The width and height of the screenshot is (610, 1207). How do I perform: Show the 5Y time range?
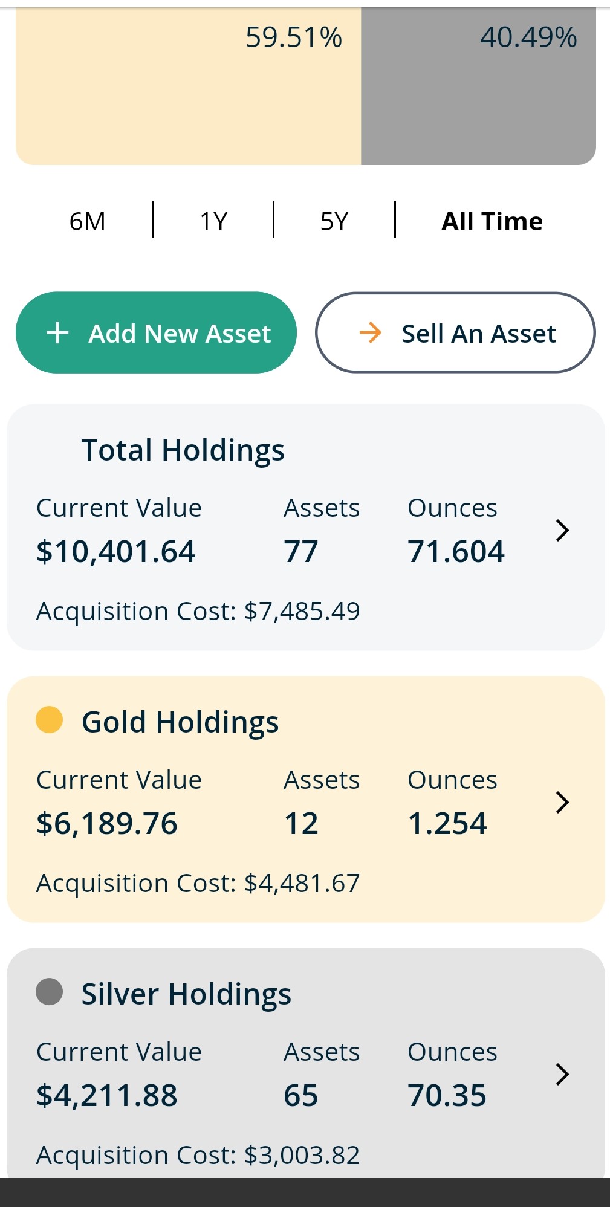tap(334, 221)
